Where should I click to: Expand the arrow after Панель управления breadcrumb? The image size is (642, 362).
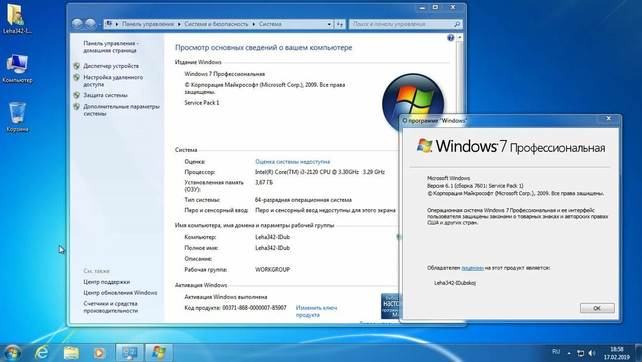click(179, 24)
